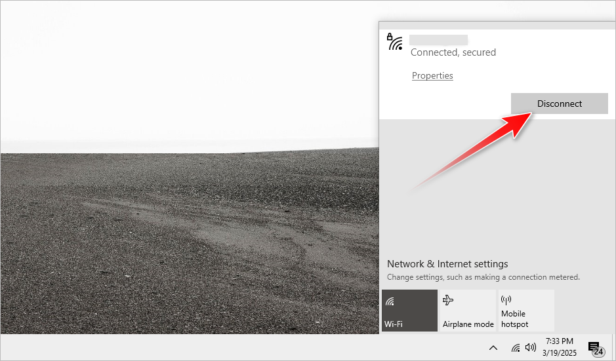
Task: Open the volume speaker icon in taskbar
Action: [x=531, y=347]
